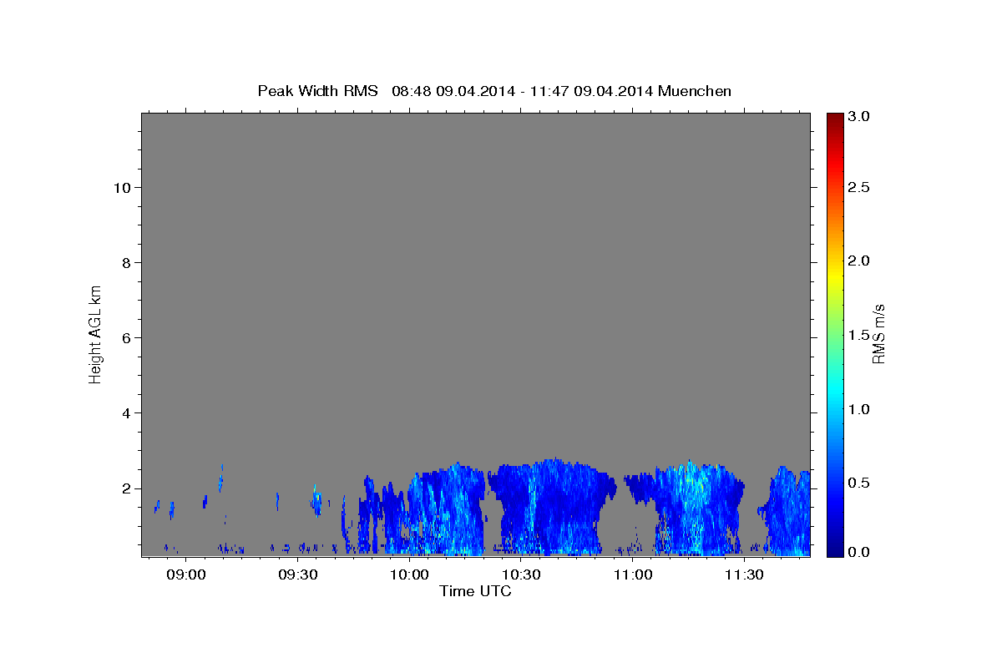Click the colorbar value 1.5

[x=860, y=335]
